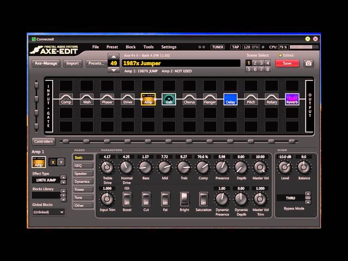Select the Wah block in the grid
The height and width of the screenshot is (261, 348).
[x=86, y=99]
